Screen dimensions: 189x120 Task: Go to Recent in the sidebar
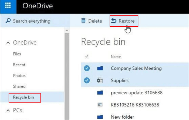[x=19, y=65]
